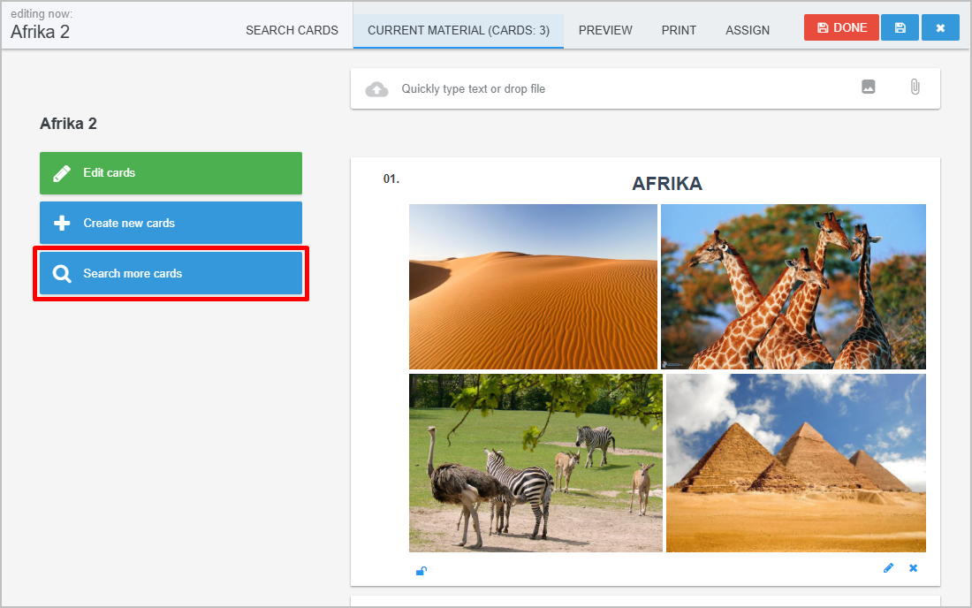
Task: Click the Search more cards button
Action: point(171,273)
